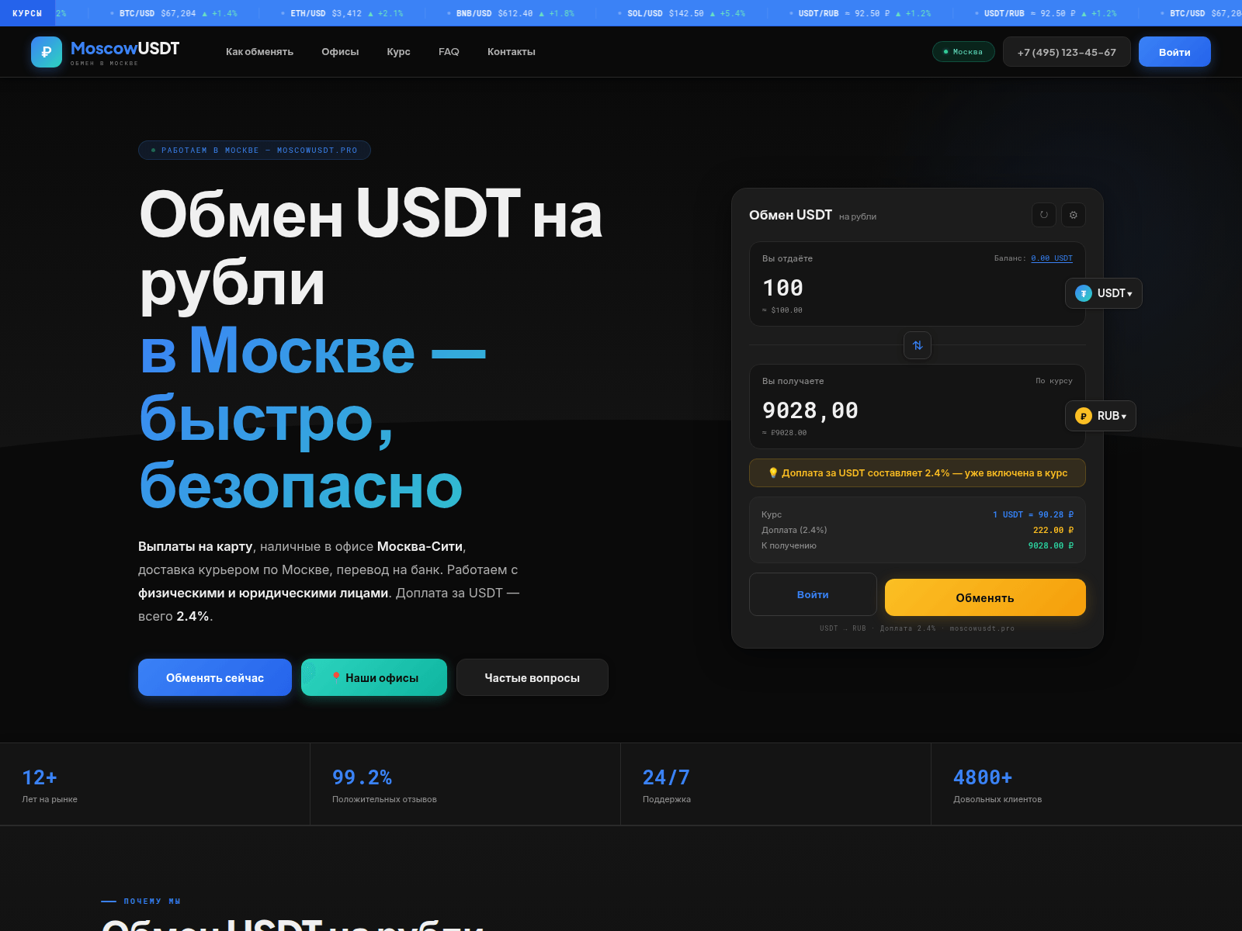
Task: Click the yellow Обменять button
Action: coord(985,597)
